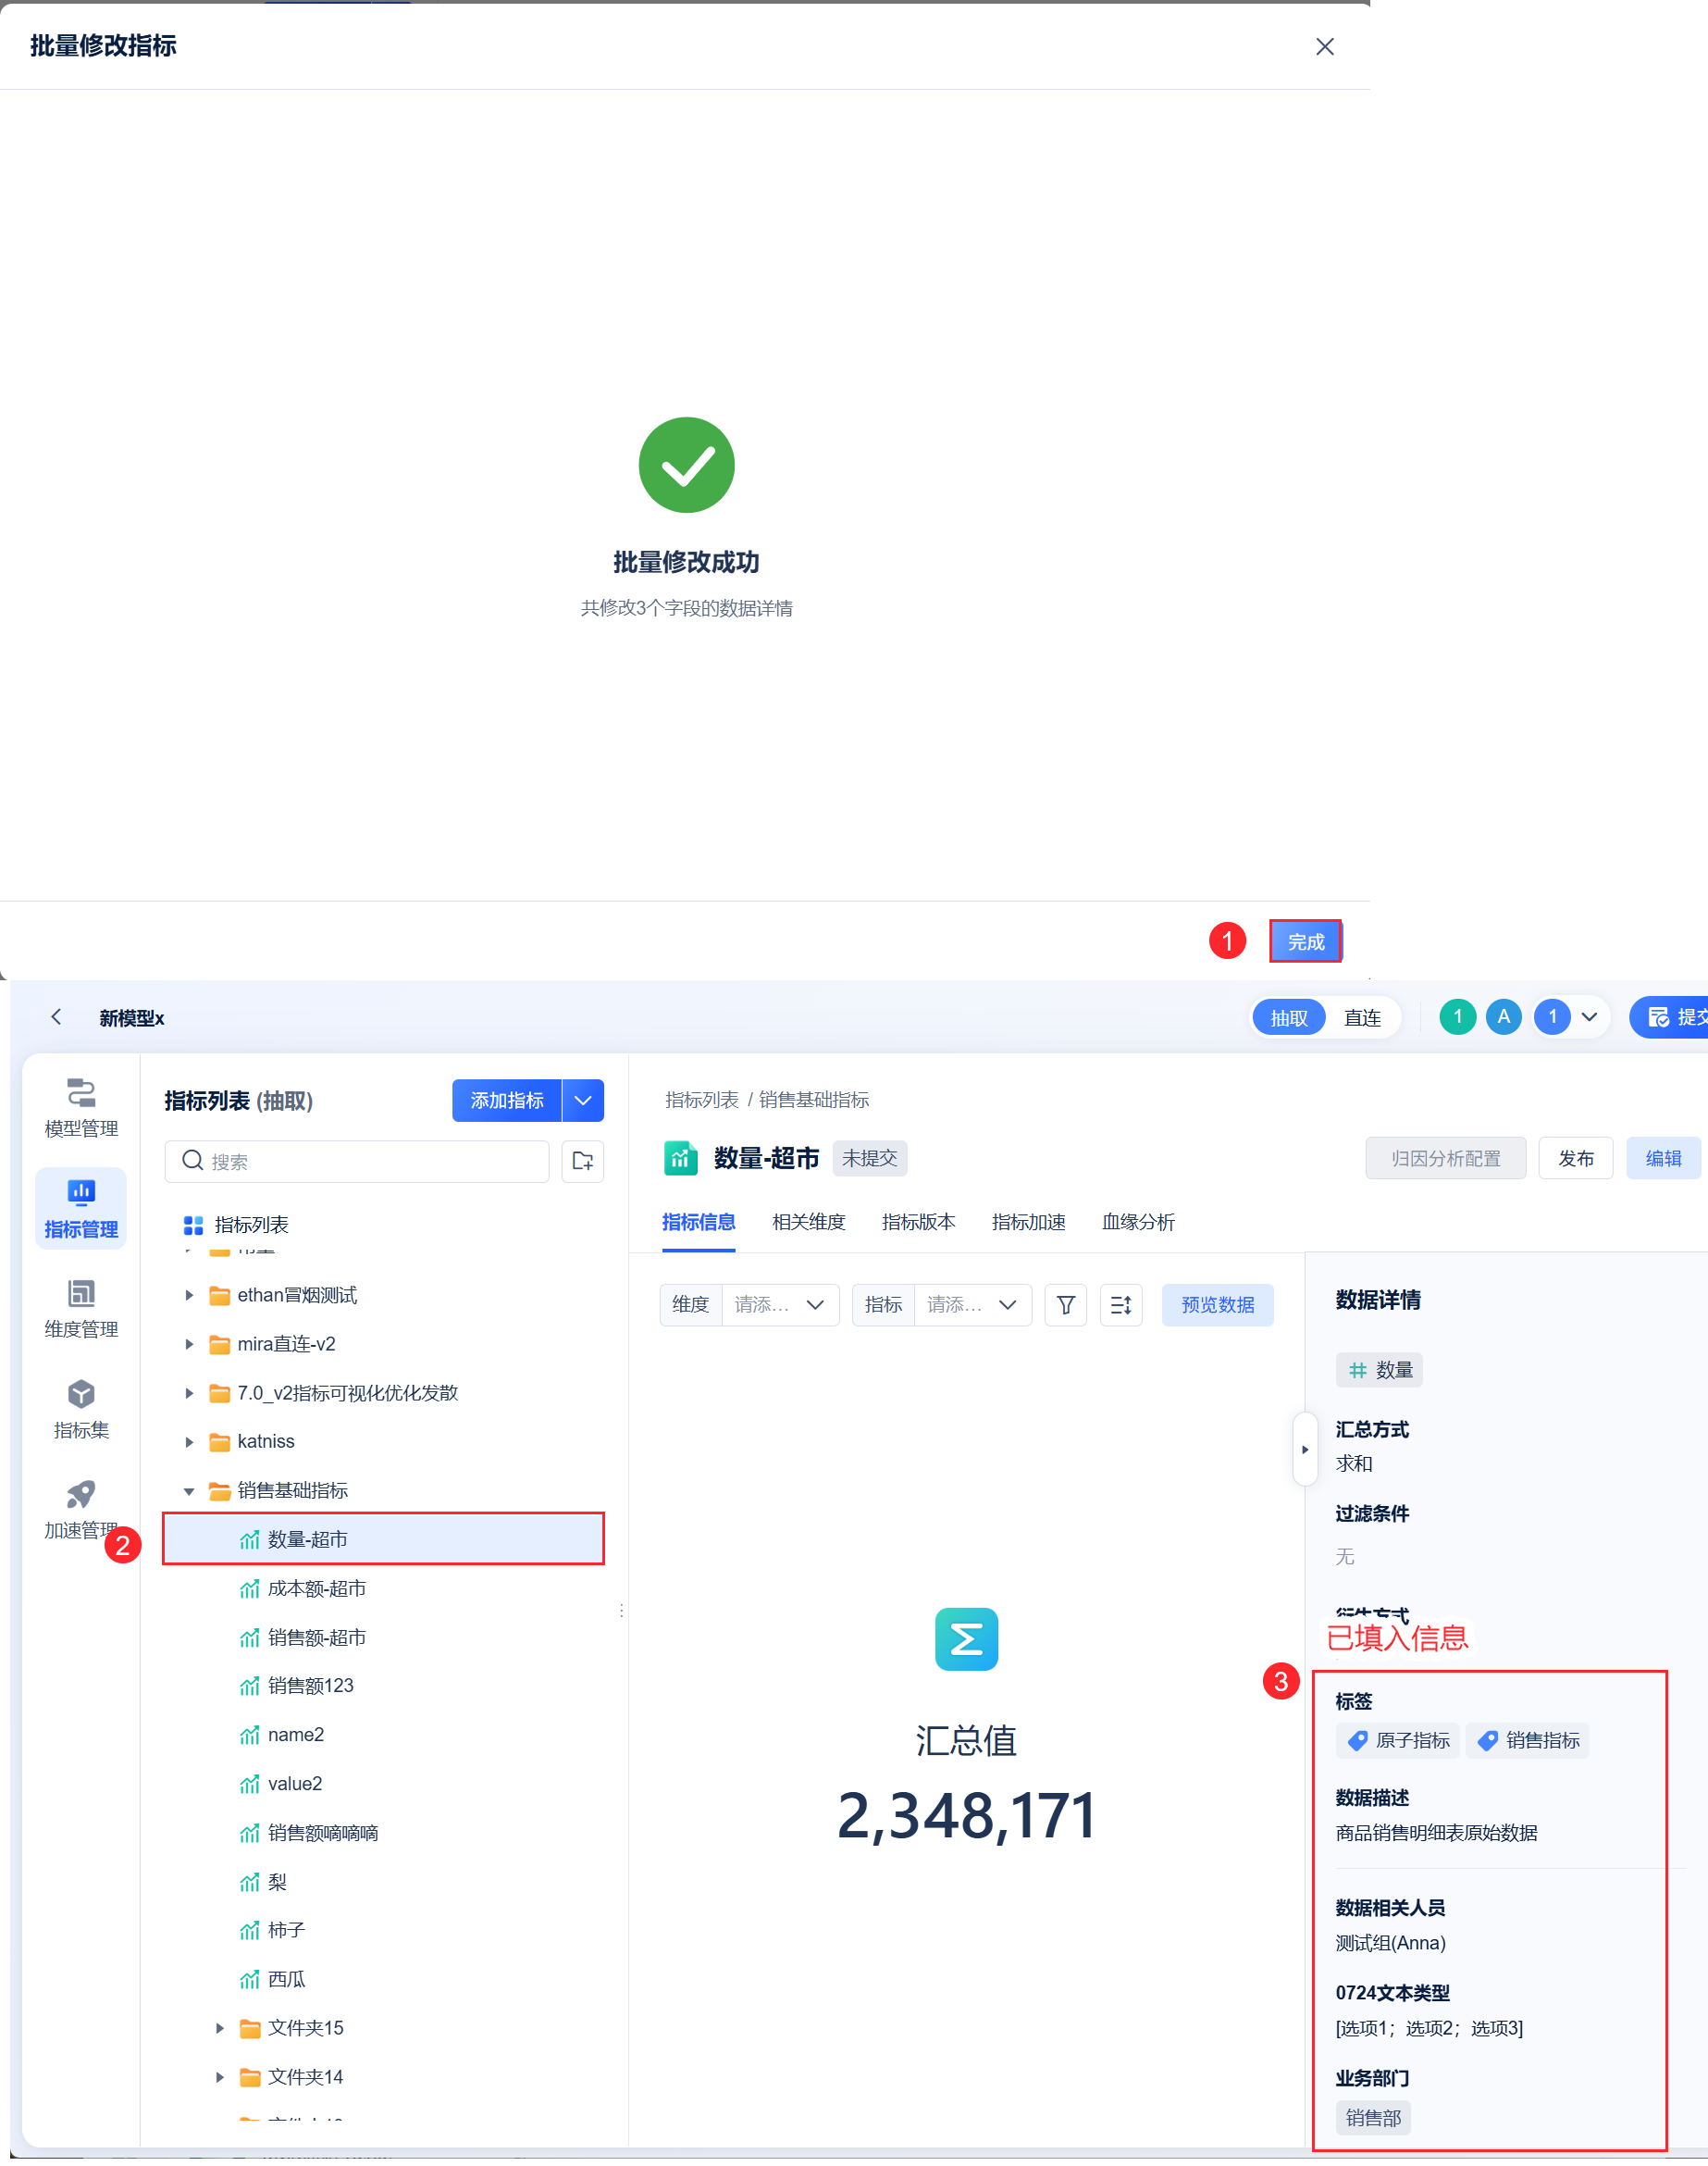Click 销售基础指标 in the breadcrumb

[814, 1100]
